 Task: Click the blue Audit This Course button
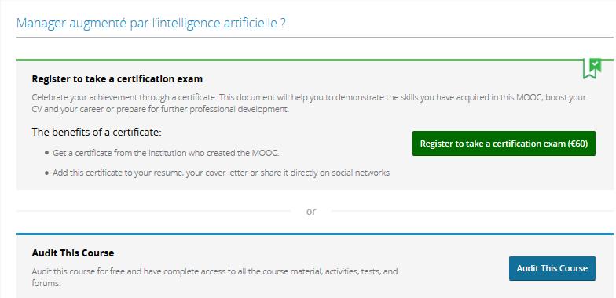pyautogui.click(x=552, y=268)
